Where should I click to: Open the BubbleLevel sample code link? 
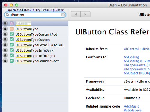coord(133,110)
